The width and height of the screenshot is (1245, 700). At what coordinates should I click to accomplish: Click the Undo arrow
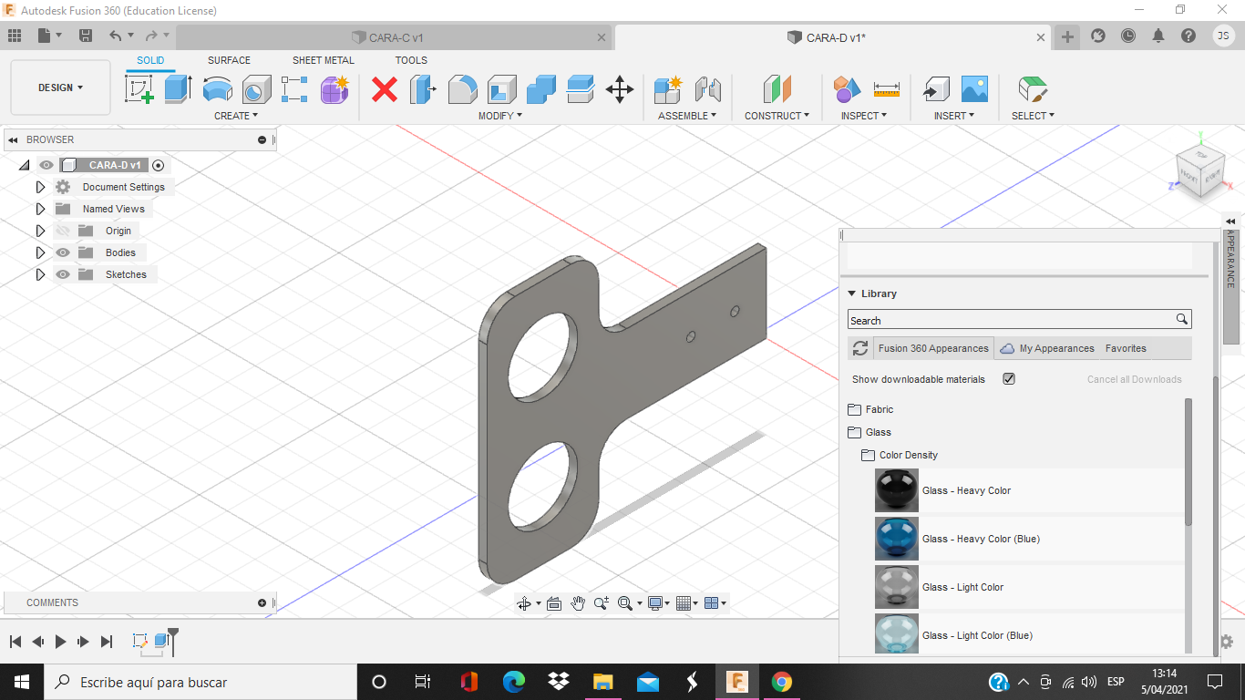tap(115, 36)
